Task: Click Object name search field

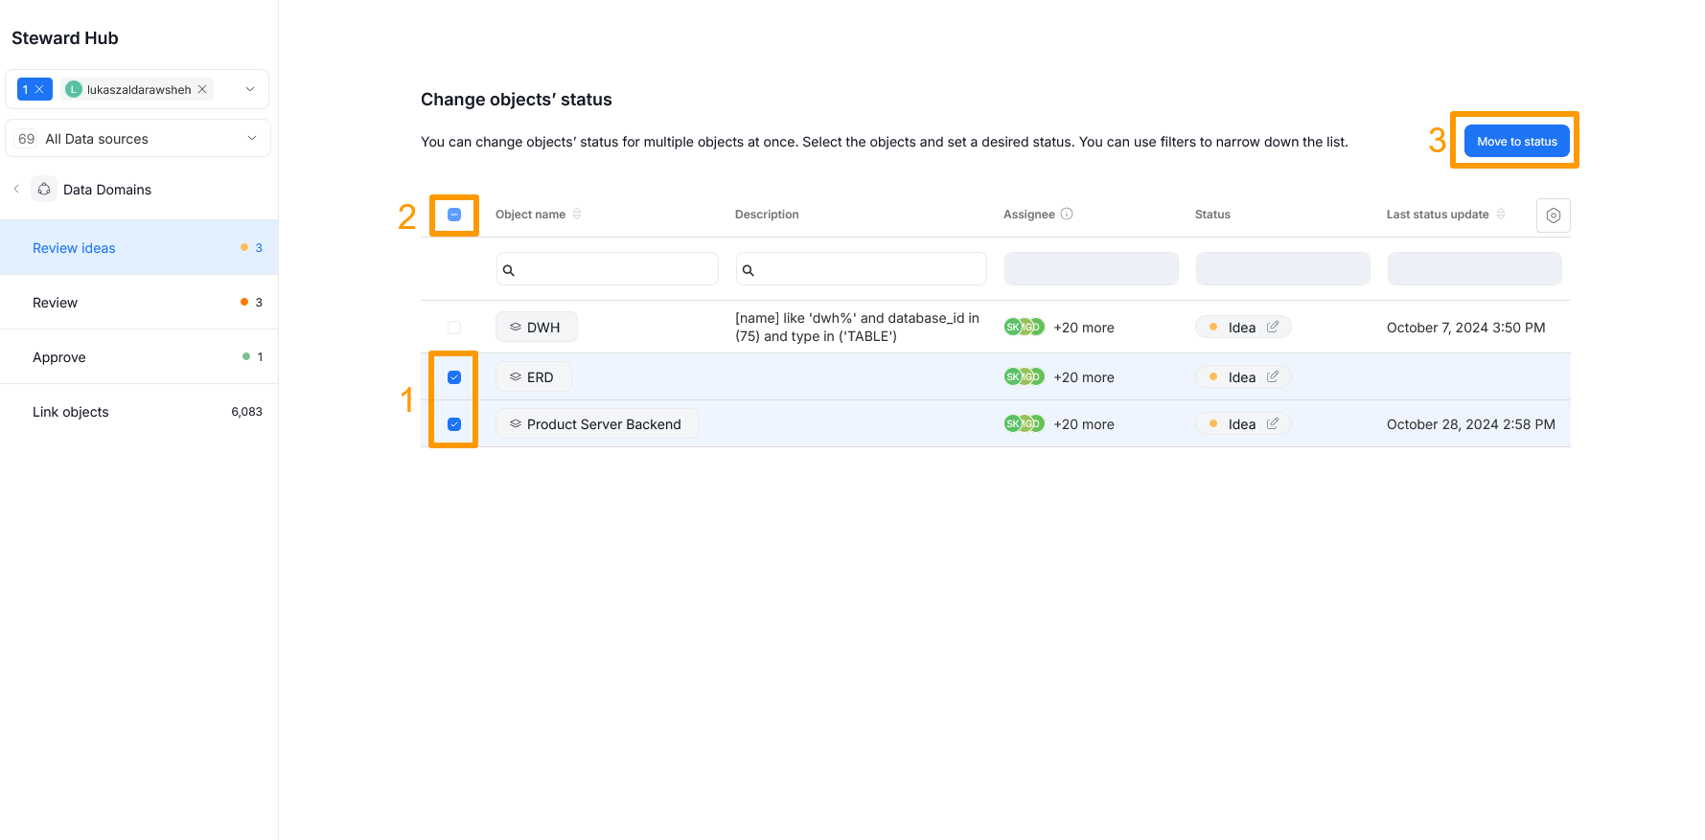Action: coord(608,269)
